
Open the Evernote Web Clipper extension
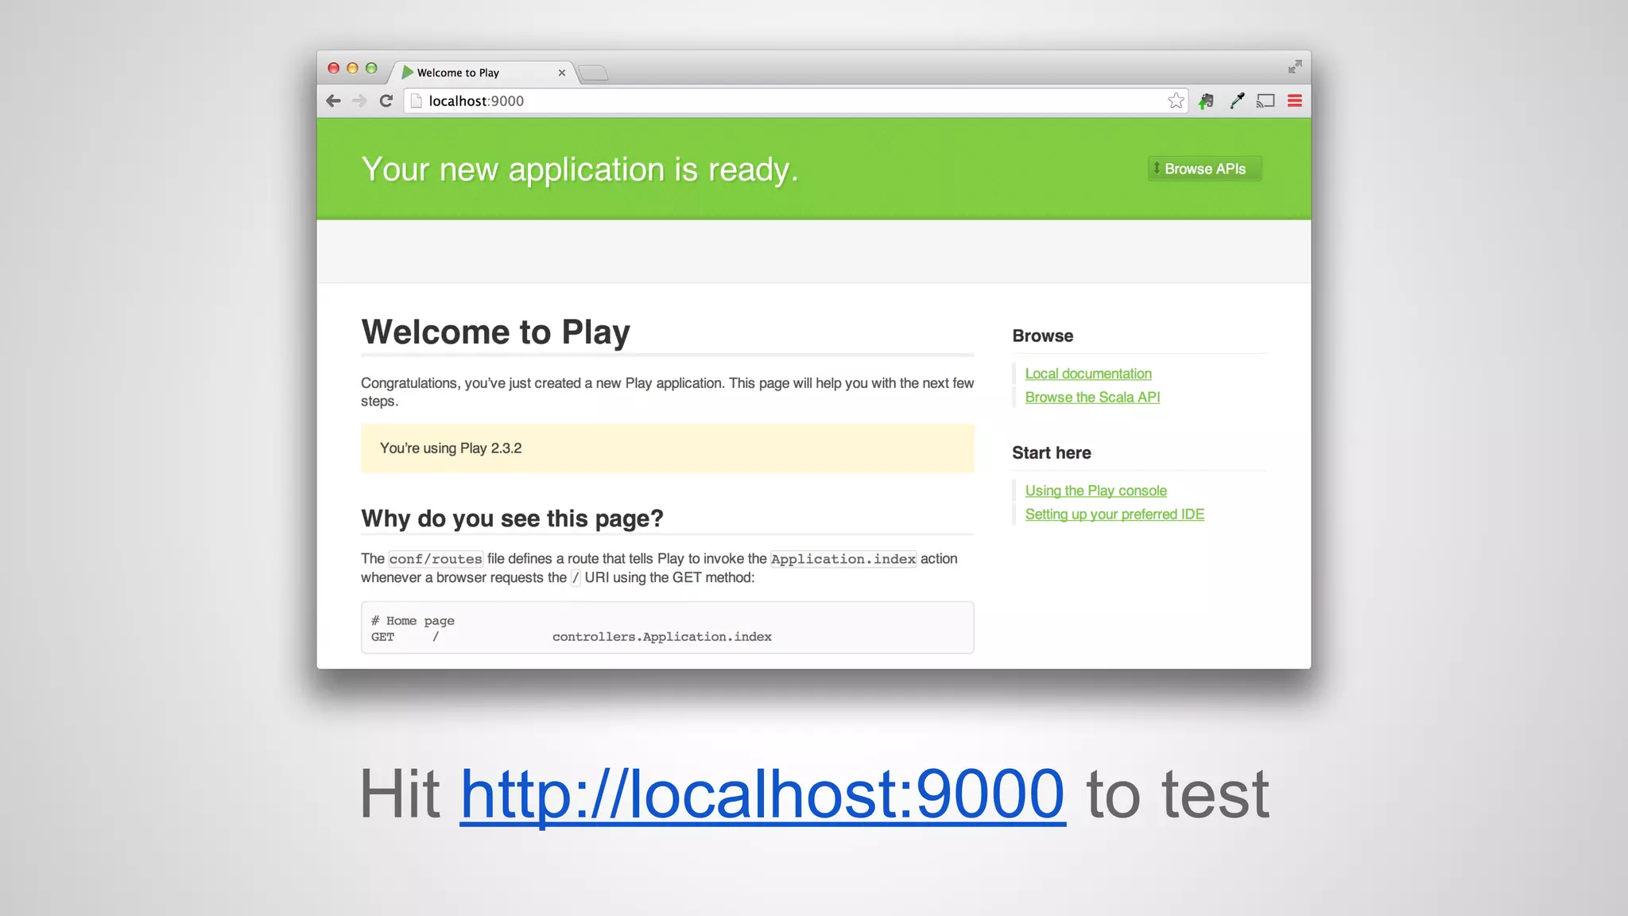(x=1207, y=101)
